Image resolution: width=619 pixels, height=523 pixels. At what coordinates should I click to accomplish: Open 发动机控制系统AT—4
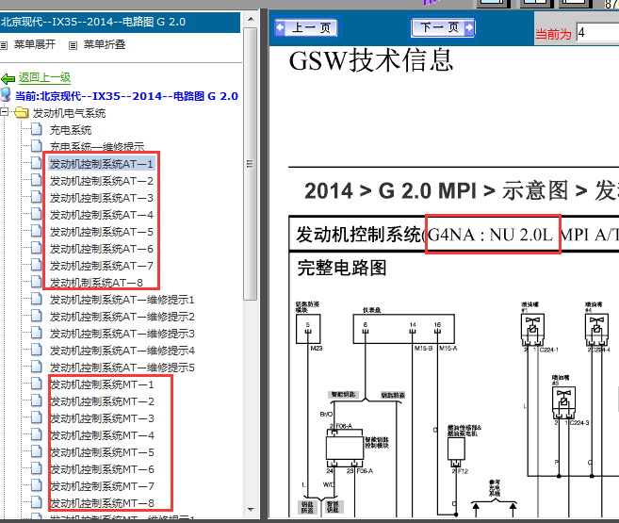click(102, 215)
